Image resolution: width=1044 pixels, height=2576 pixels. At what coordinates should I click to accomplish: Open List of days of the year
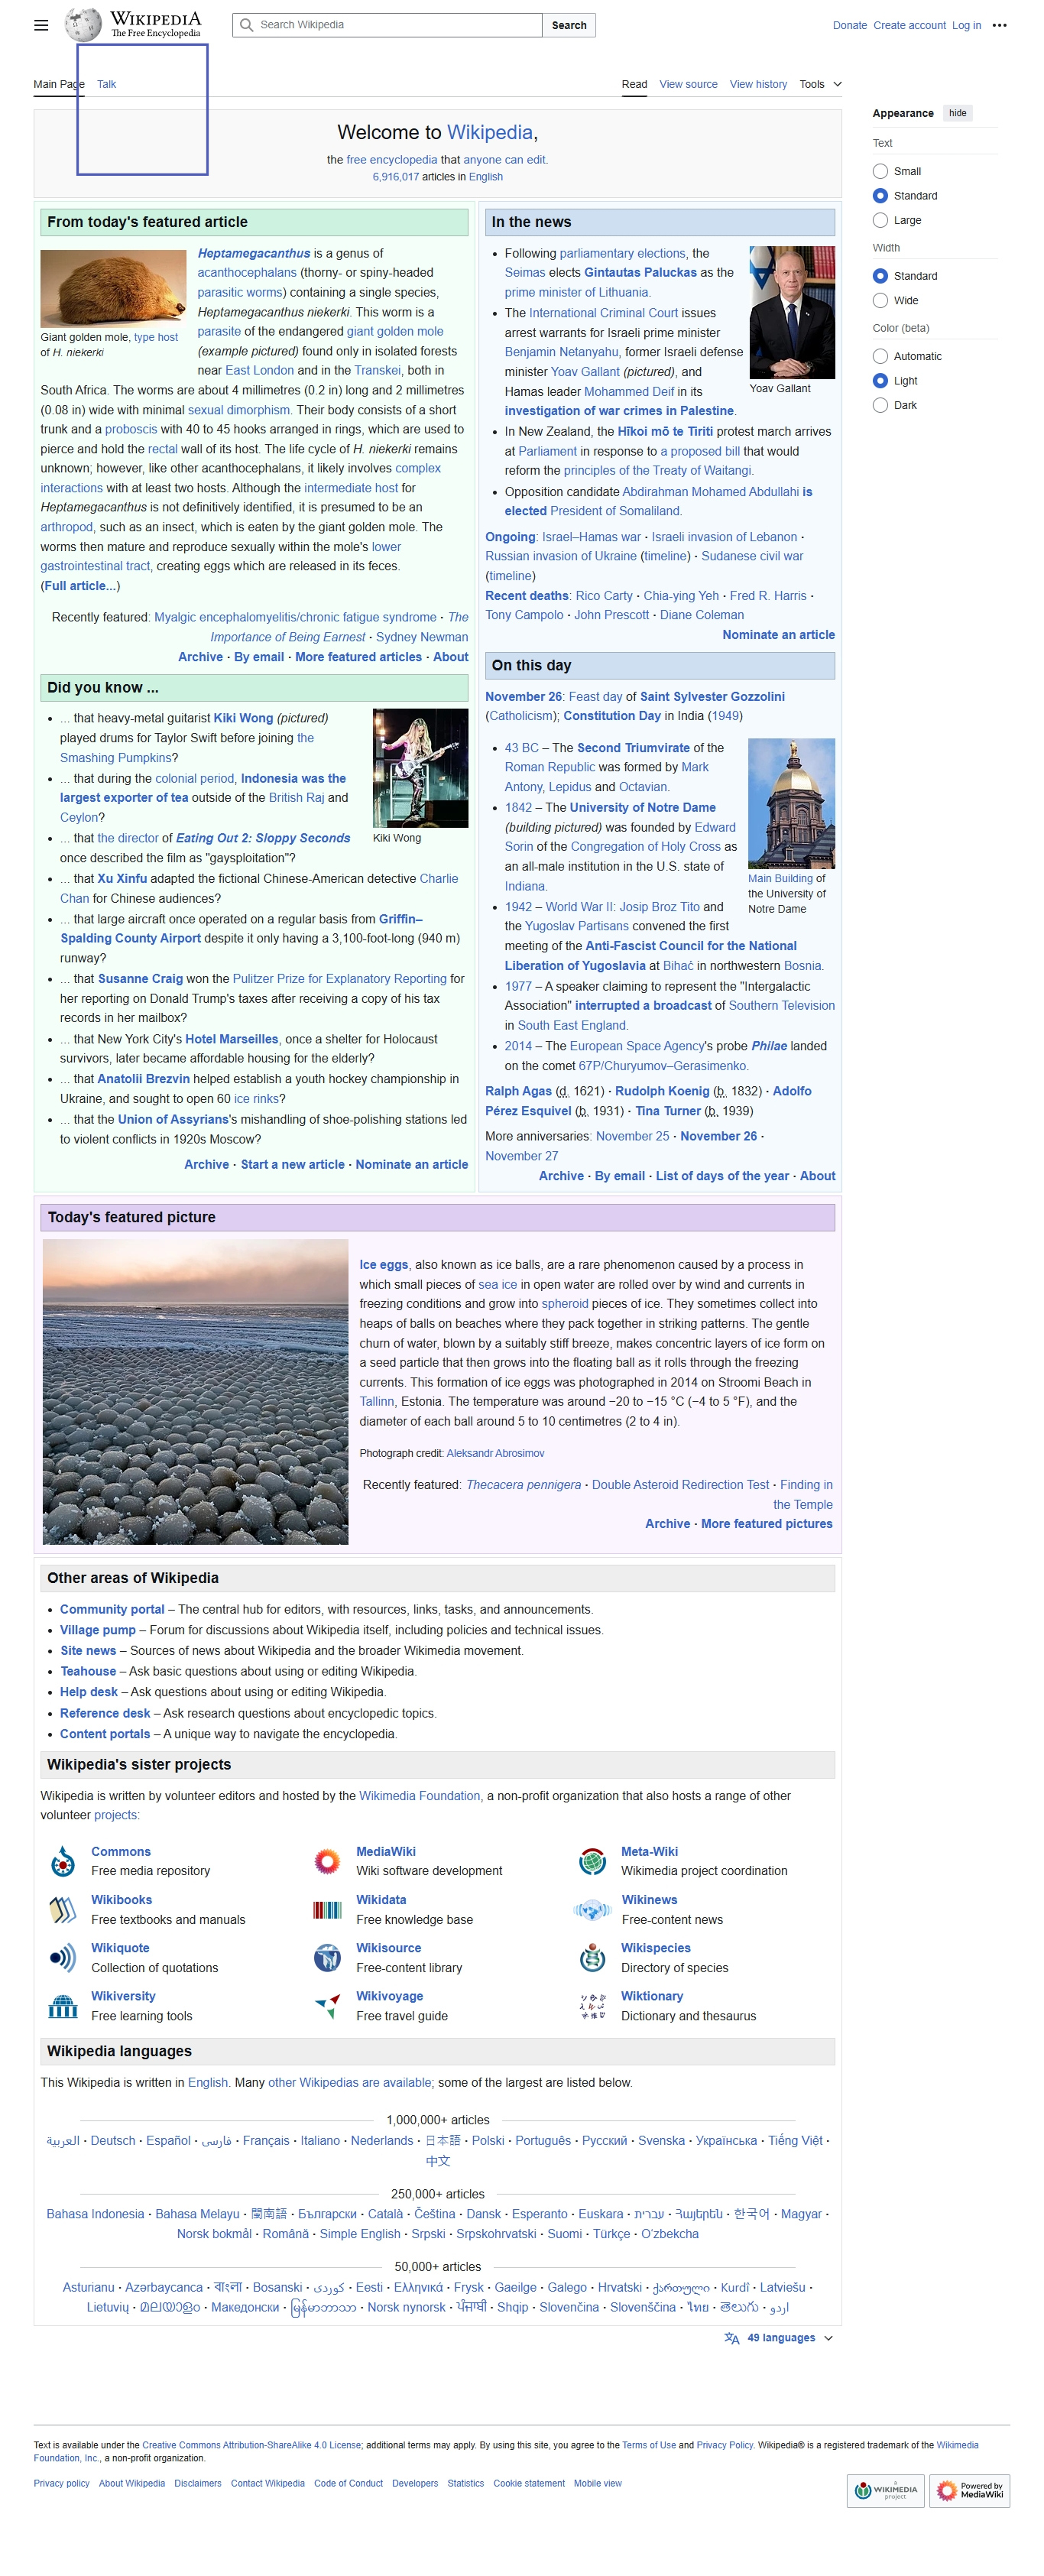pyautogui.click(x=722, y=1176)
